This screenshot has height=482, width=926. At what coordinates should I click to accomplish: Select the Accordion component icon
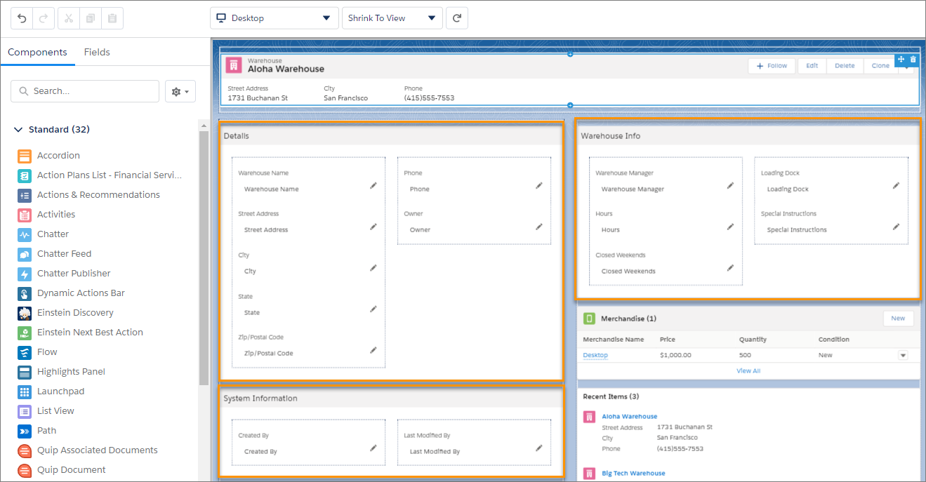coord(25,156)
